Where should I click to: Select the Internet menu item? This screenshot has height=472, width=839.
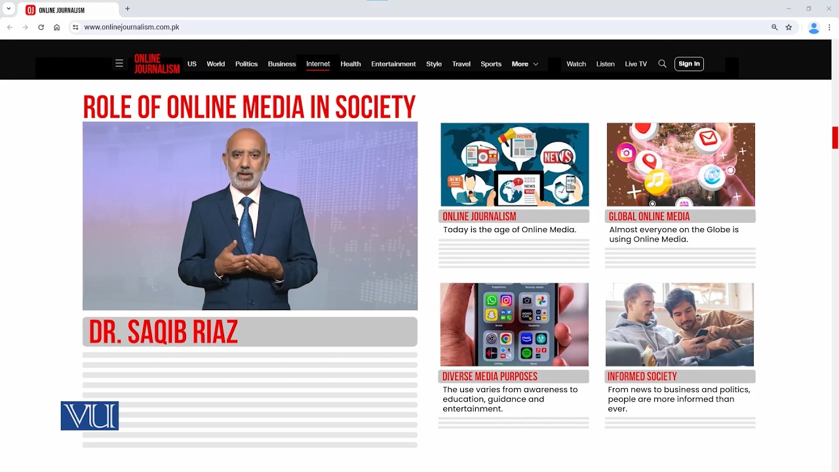pyautogui.click(x=318, y=64)
